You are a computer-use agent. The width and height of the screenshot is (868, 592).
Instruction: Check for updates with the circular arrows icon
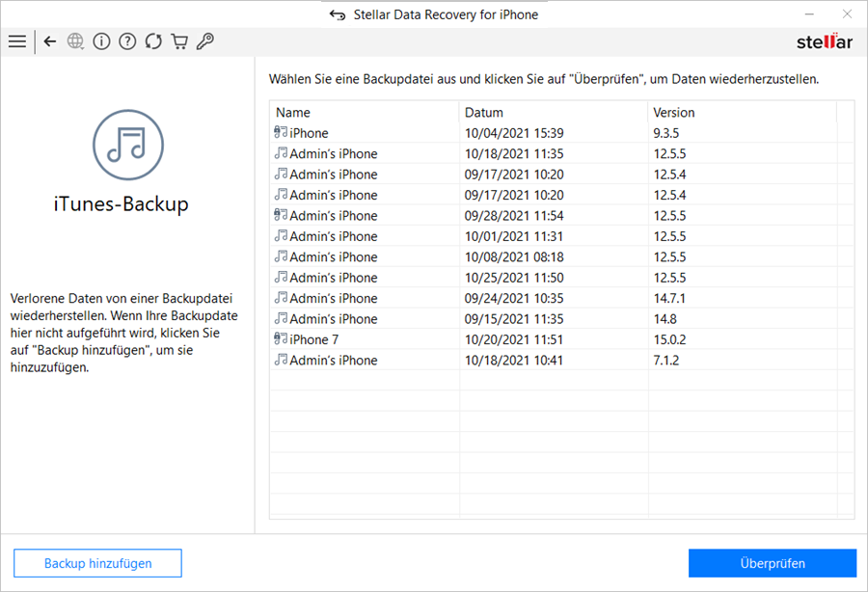pos(153,41)
